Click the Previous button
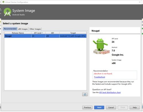 87,107
